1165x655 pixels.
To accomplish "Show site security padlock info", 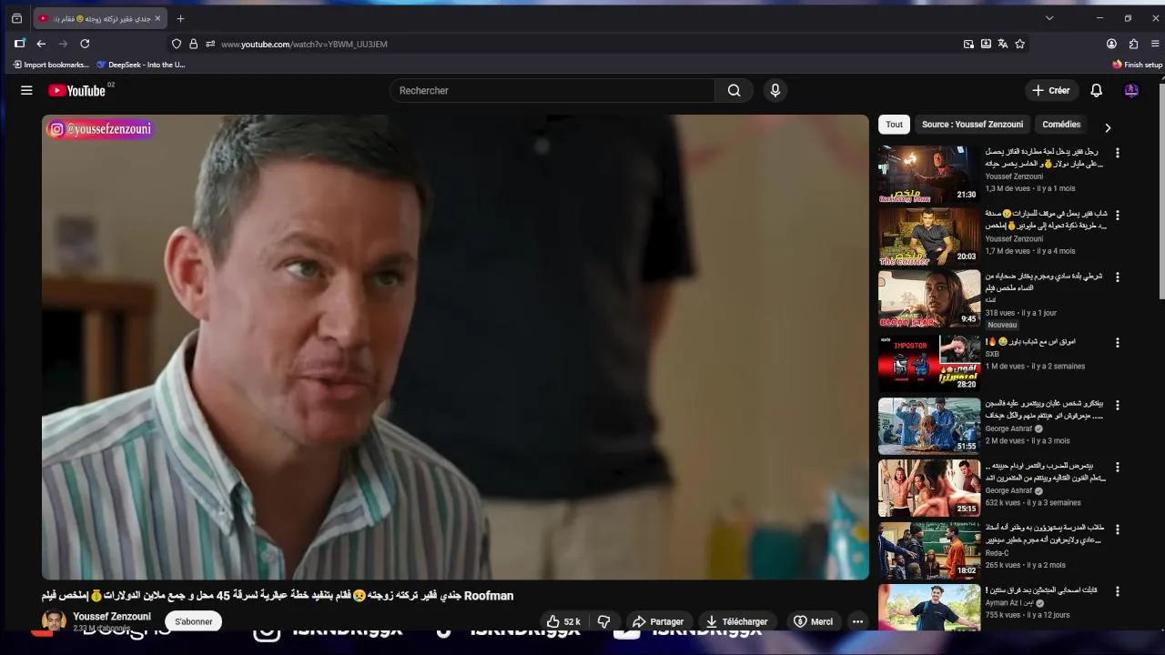I will (x=193, y=44).
